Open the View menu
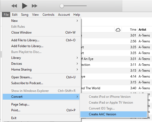Viewport: 152px width, 122px height. pyautogui.click(x=35, y=15)
